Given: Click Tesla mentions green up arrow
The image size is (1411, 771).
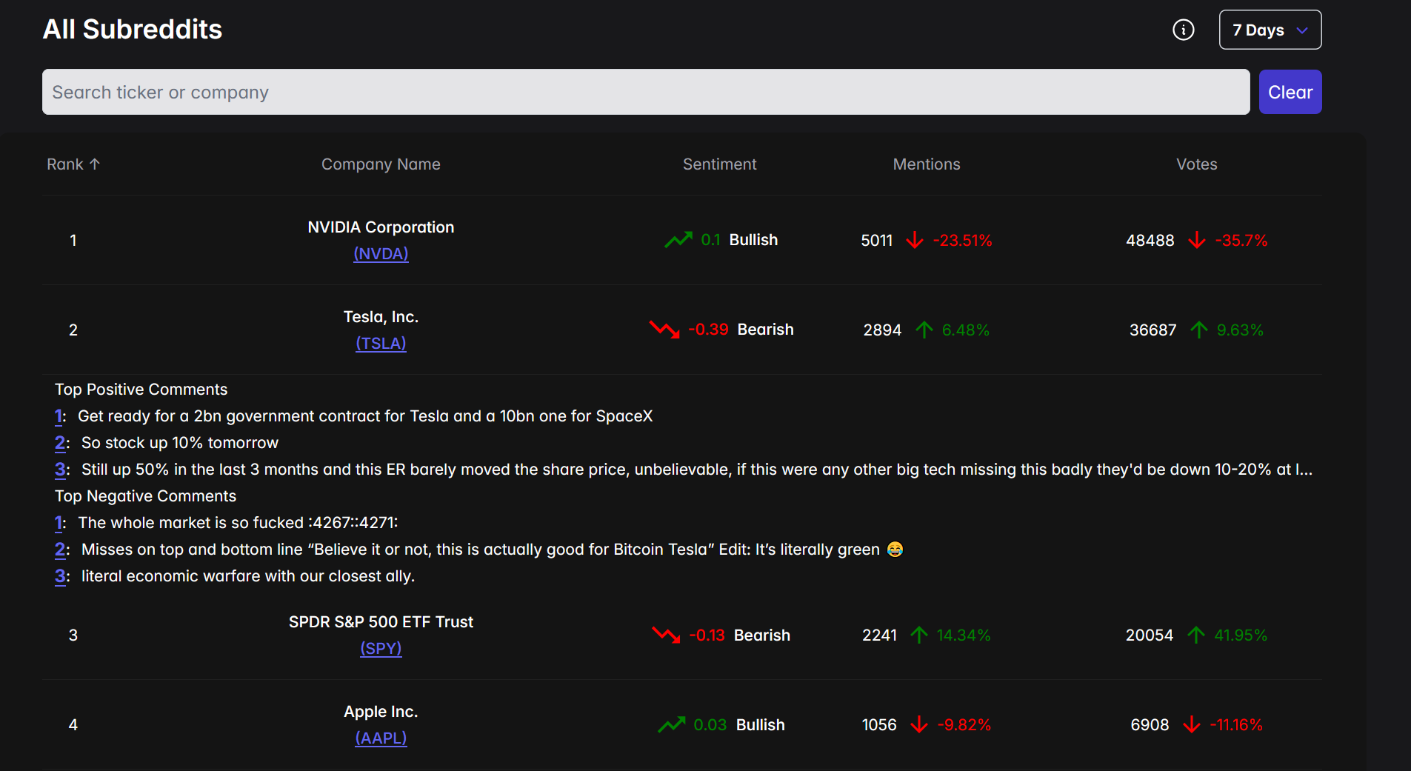Looking at the screenshot, I should pos(924,330).
